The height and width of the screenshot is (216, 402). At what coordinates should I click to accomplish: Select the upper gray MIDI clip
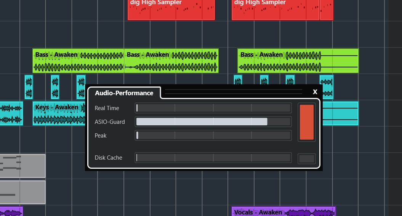[x=23, y=166]
